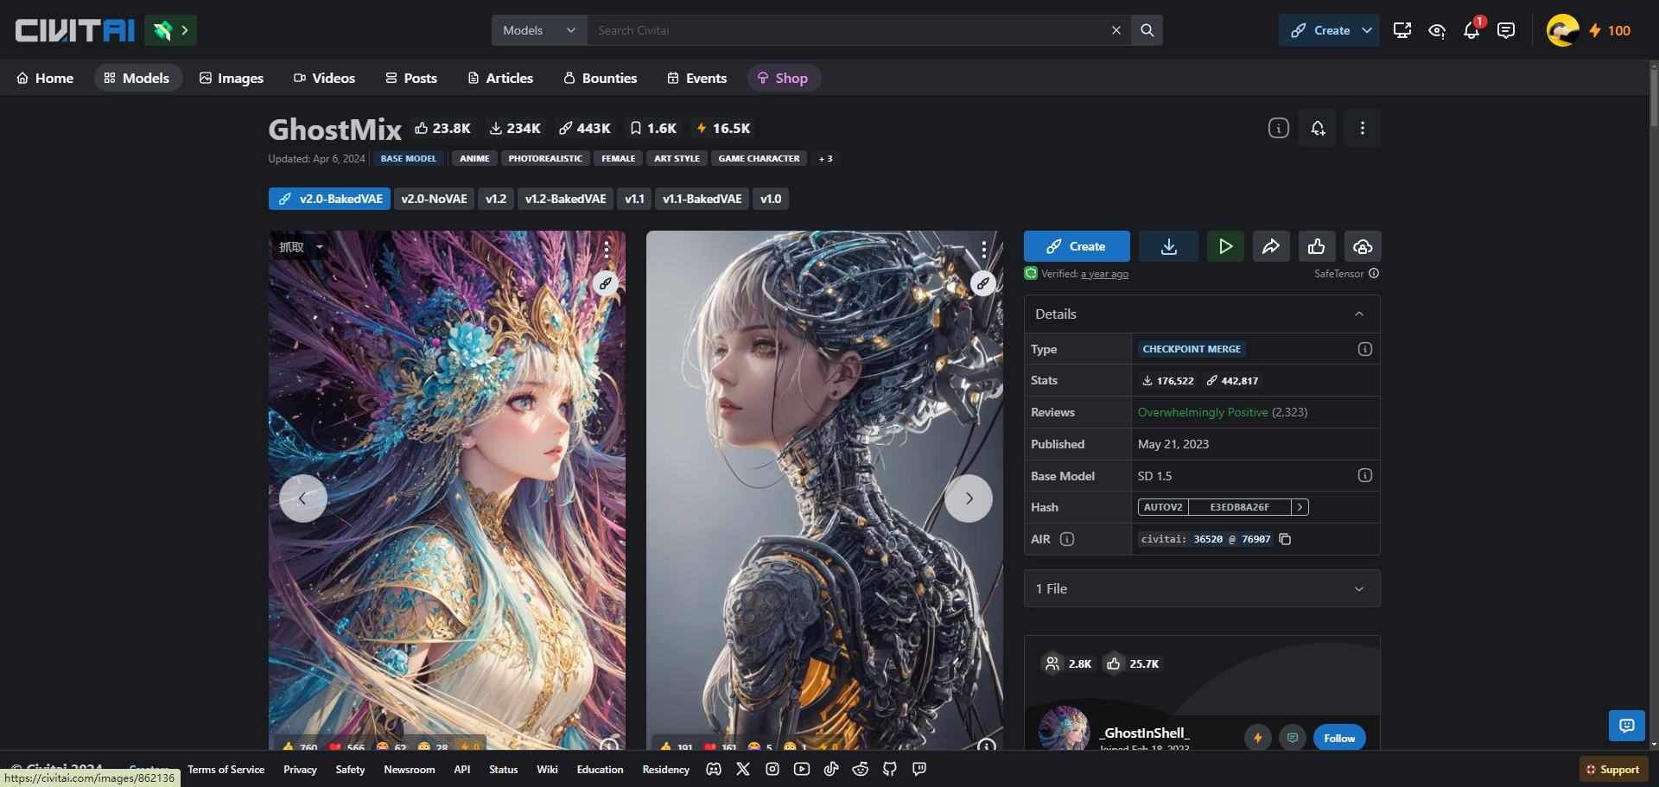1659x787 pixels.
Task: Click the 'a year ago' verified link
Action: click(1104, 274)
